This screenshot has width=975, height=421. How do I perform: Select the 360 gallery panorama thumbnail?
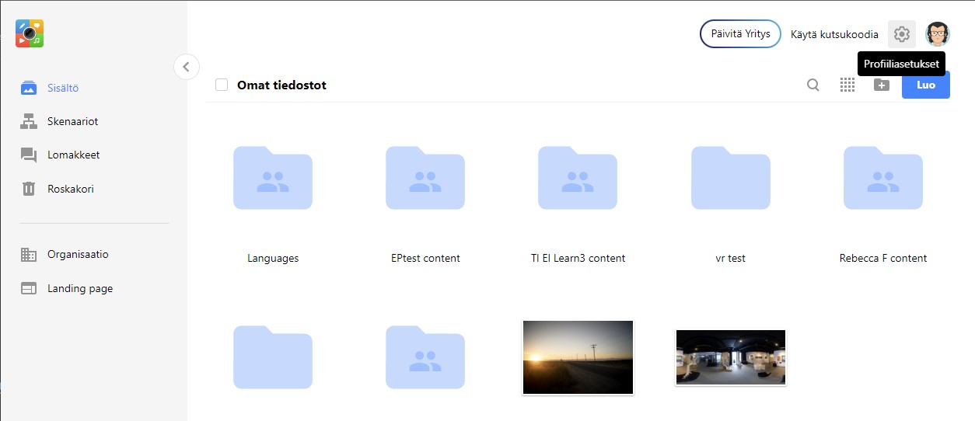coord(731,357)
